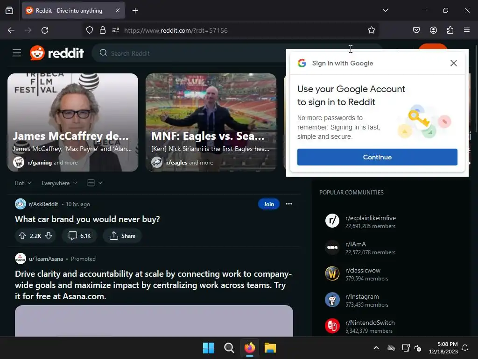The height and width of the screenshot is (359, 478).
Task: Open the Reddit hamburger navigation menu
Action: coord(17,53)
